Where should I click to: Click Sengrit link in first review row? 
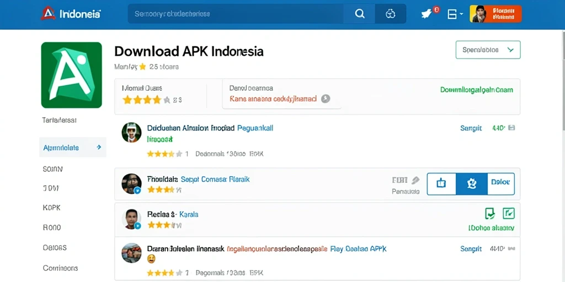[471, 128]
